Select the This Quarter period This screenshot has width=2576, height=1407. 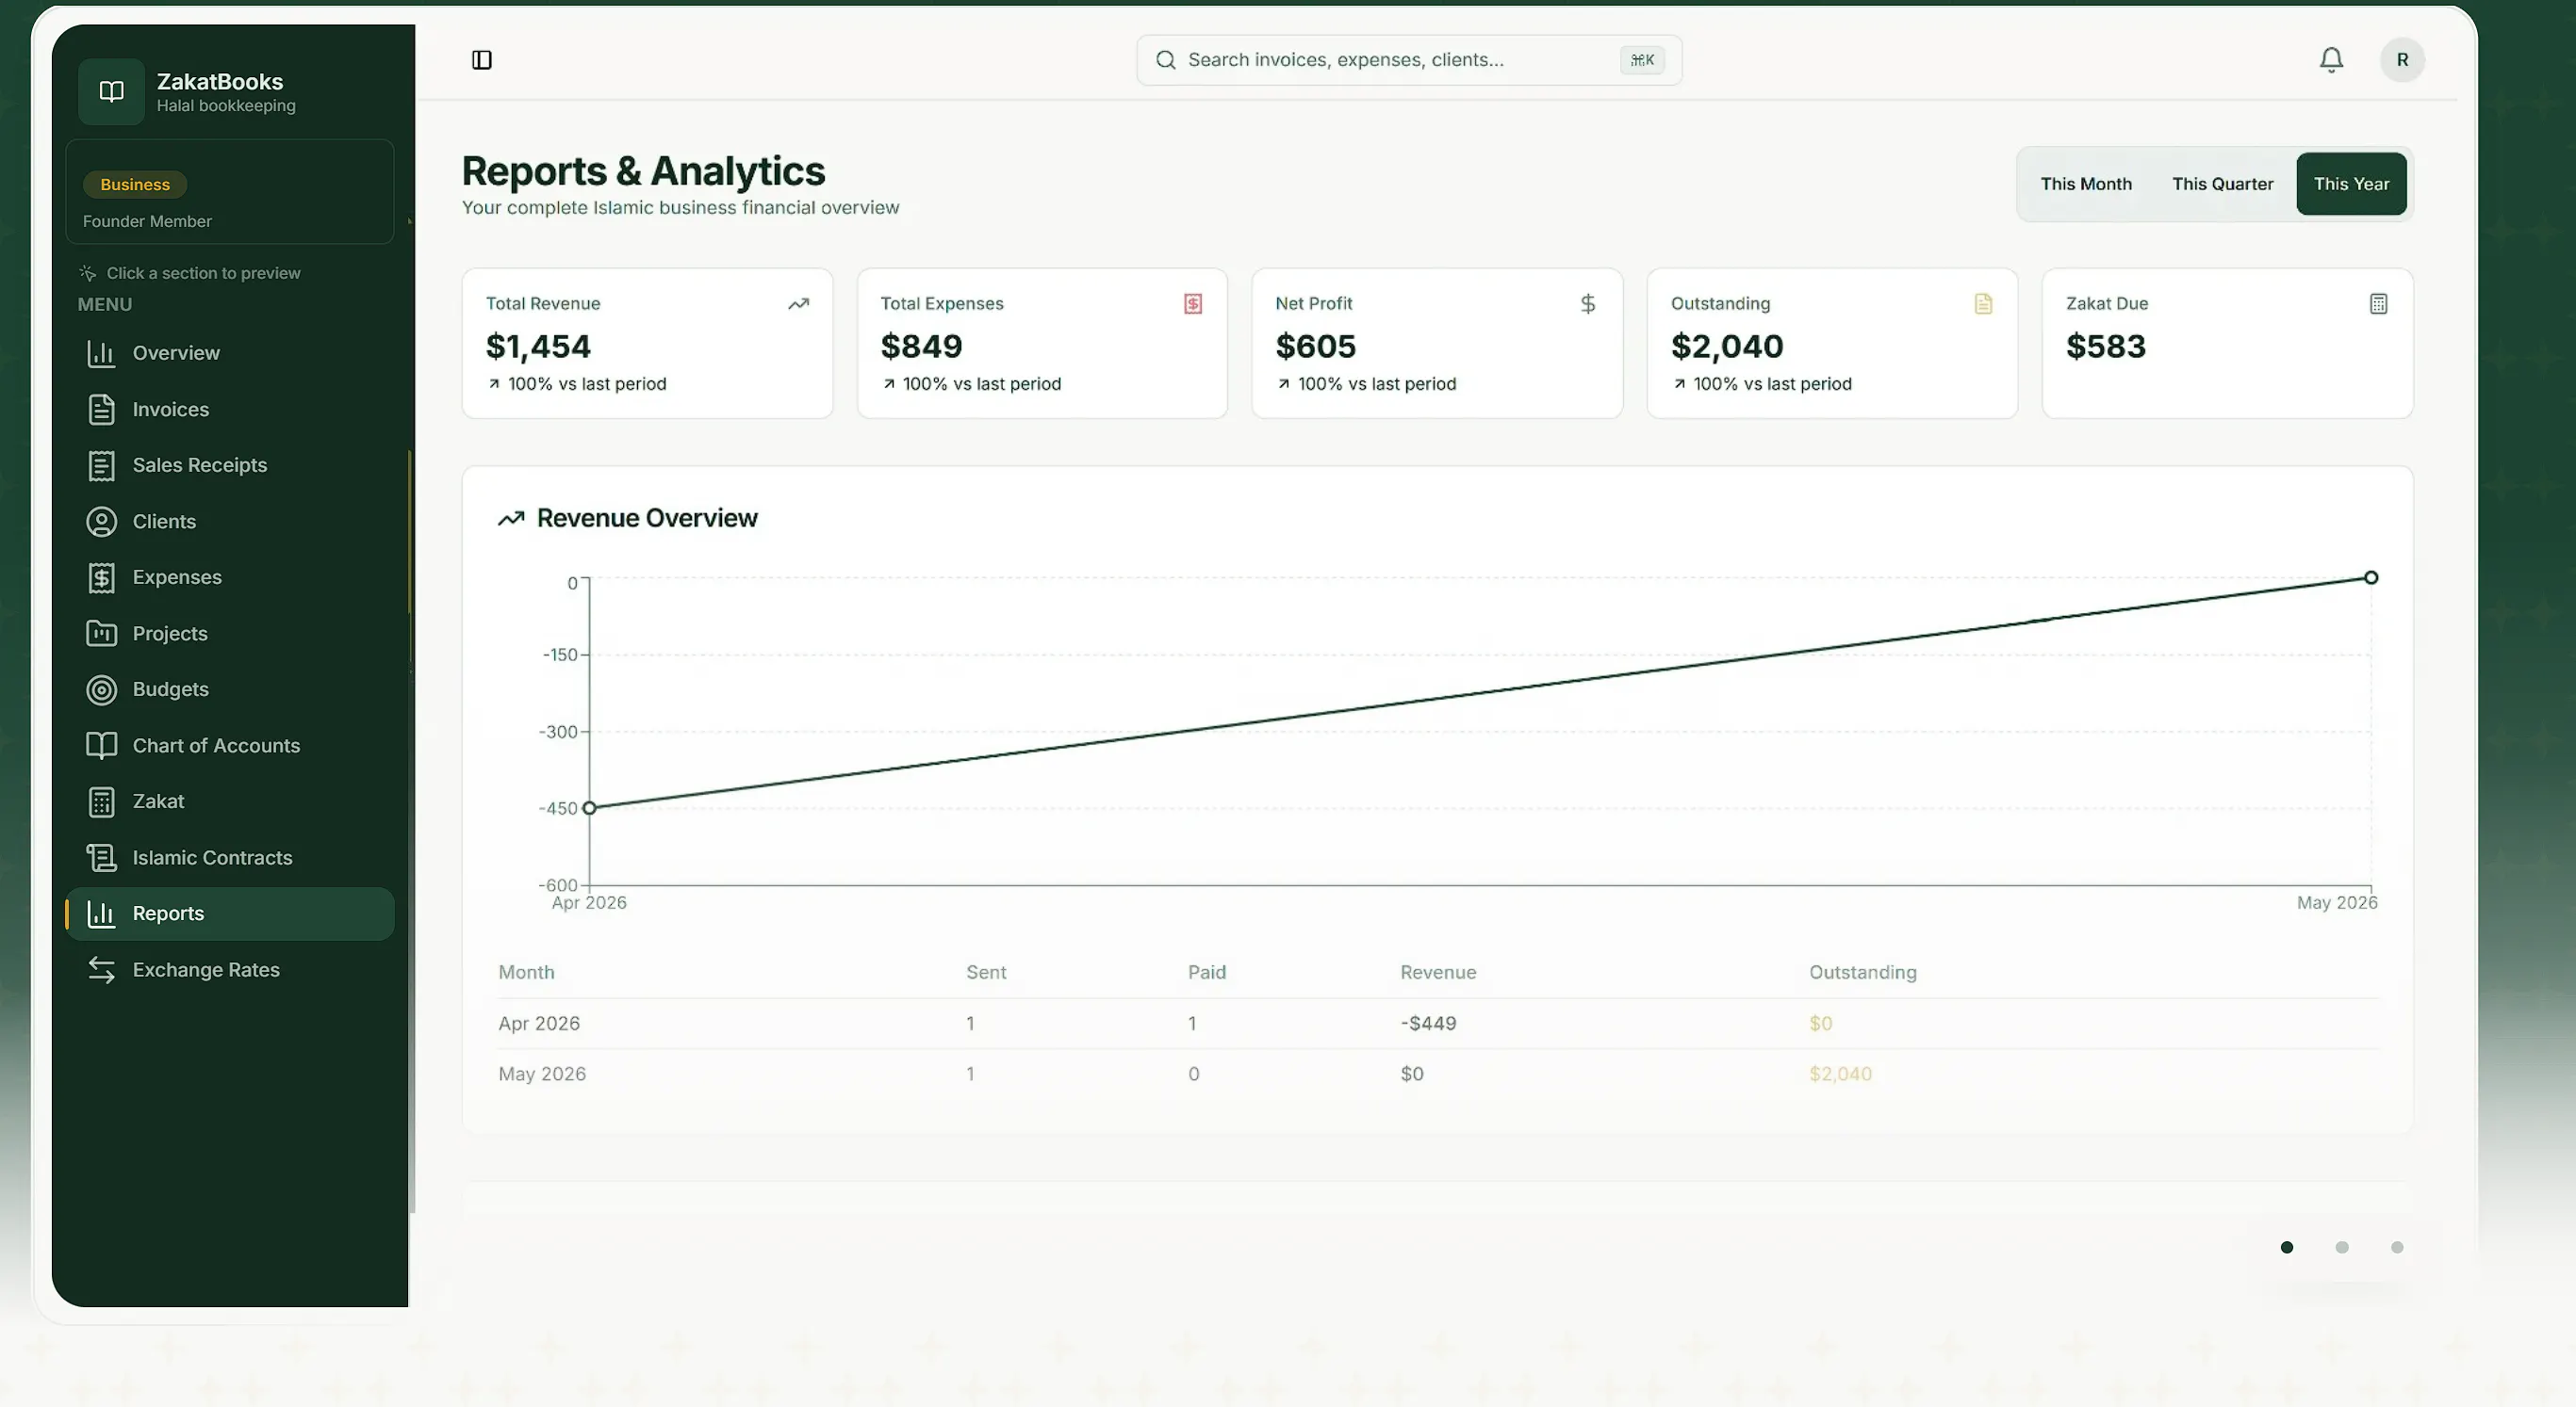tap(2222, 184)
